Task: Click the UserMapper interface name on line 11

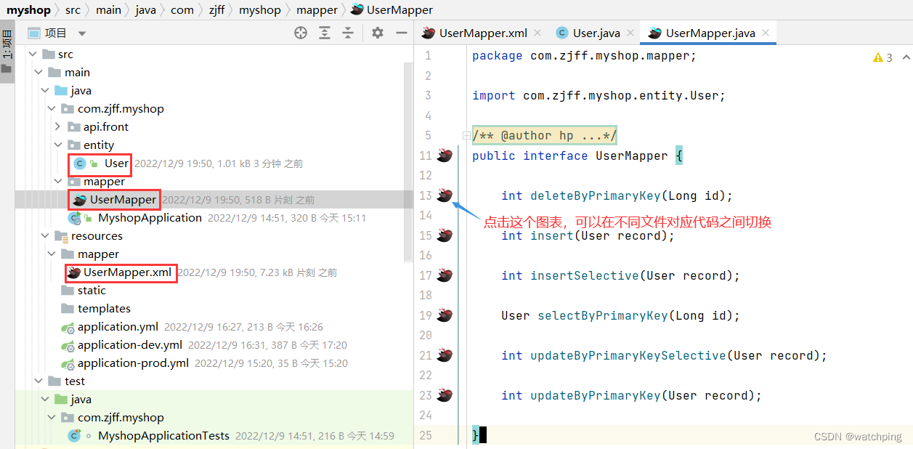Action: pyautogui.click(x=632, y=155)
